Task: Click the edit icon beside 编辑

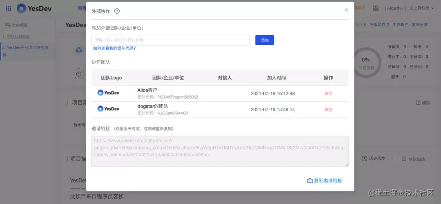Action: click(x=418, y=103)
